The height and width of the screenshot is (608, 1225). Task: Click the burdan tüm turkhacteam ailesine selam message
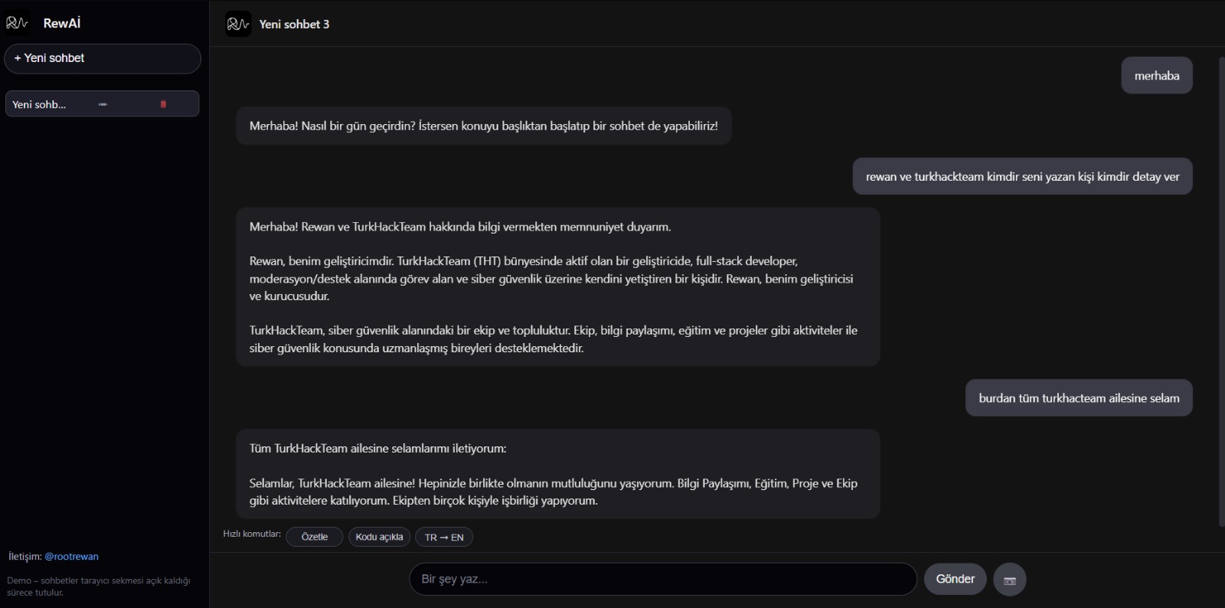tap(1079, 398)
